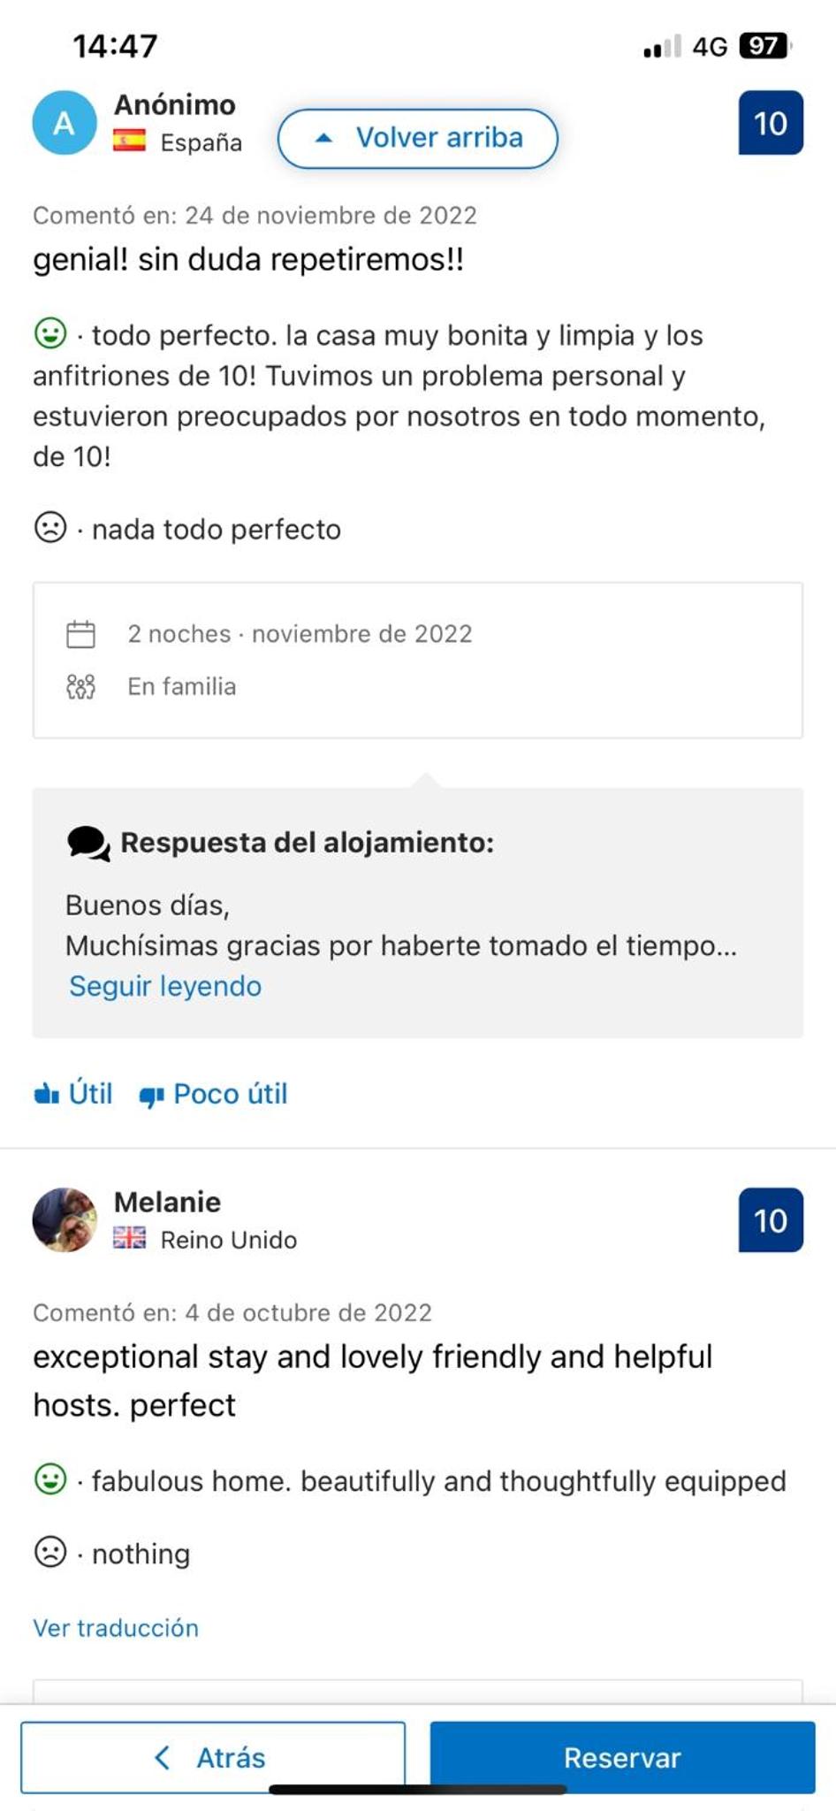The width and height of the screenshot is (836, 1811).
Task: Click the United Kingdom flag icon
Action: [129, 1238]
